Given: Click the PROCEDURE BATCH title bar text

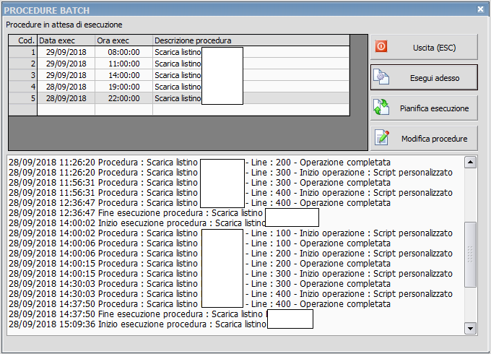Looking at the screenshot, I should [x=47, y=10].
